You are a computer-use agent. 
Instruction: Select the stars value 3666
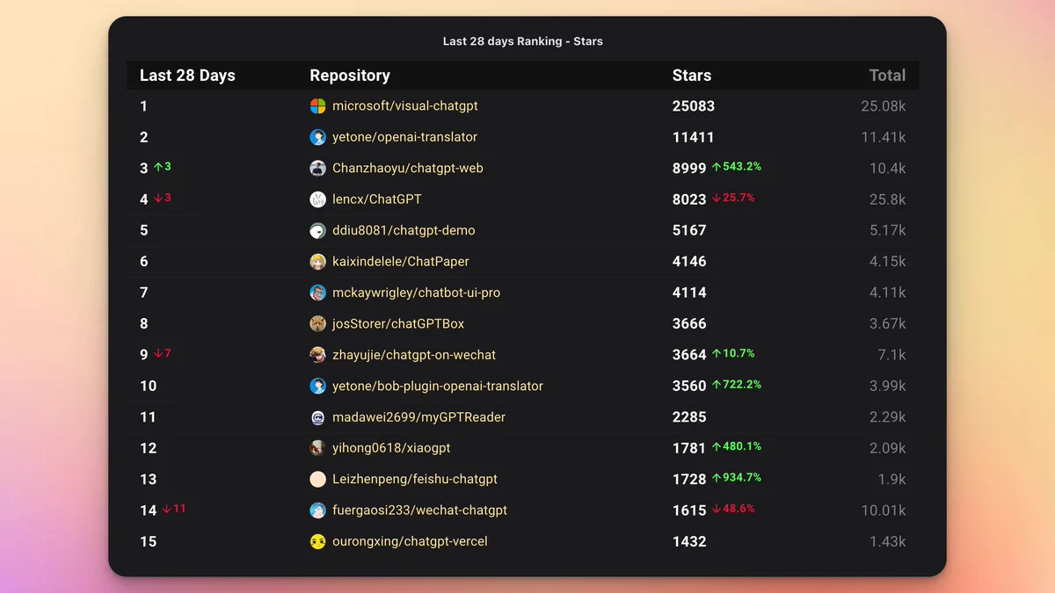tap(689, 324)
